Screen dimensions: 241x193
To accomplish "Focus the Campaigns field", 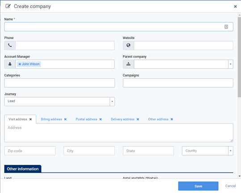I will pos(178,83).
